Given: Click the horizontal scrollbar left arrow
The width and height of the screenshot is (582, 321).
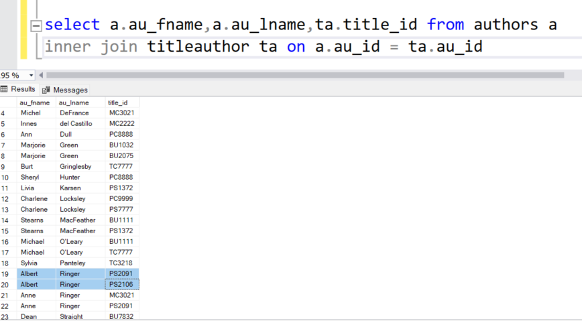Looking at the screenshot, I should 41,75.
